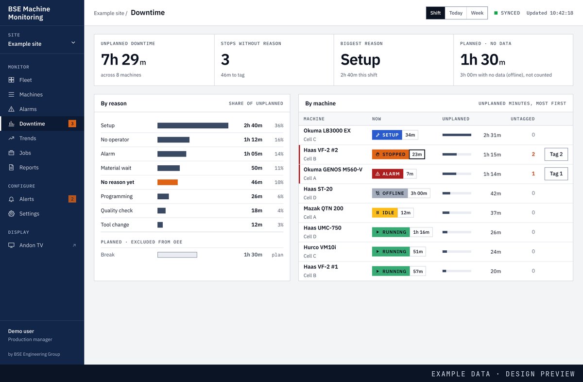Click the SETUP status badge for Okuma LB3000 EX
The image size is (583, 382).
point(387,135)
